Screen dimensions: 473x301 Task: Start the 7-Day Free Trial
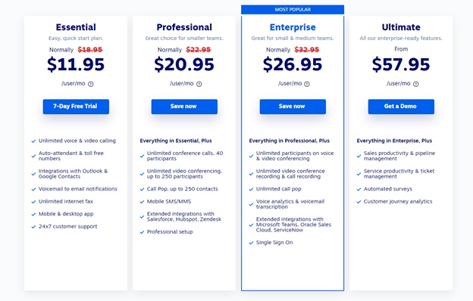[x=76, y=107]
